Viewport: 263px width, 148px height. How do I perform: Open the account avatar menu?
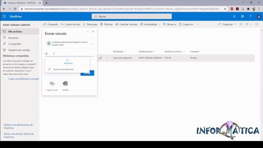[258, 16]
